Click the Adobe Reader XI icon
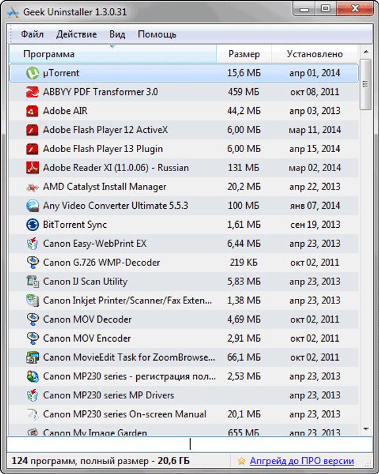This screenshot has width=379, height=474. click(x=32, y=168)
